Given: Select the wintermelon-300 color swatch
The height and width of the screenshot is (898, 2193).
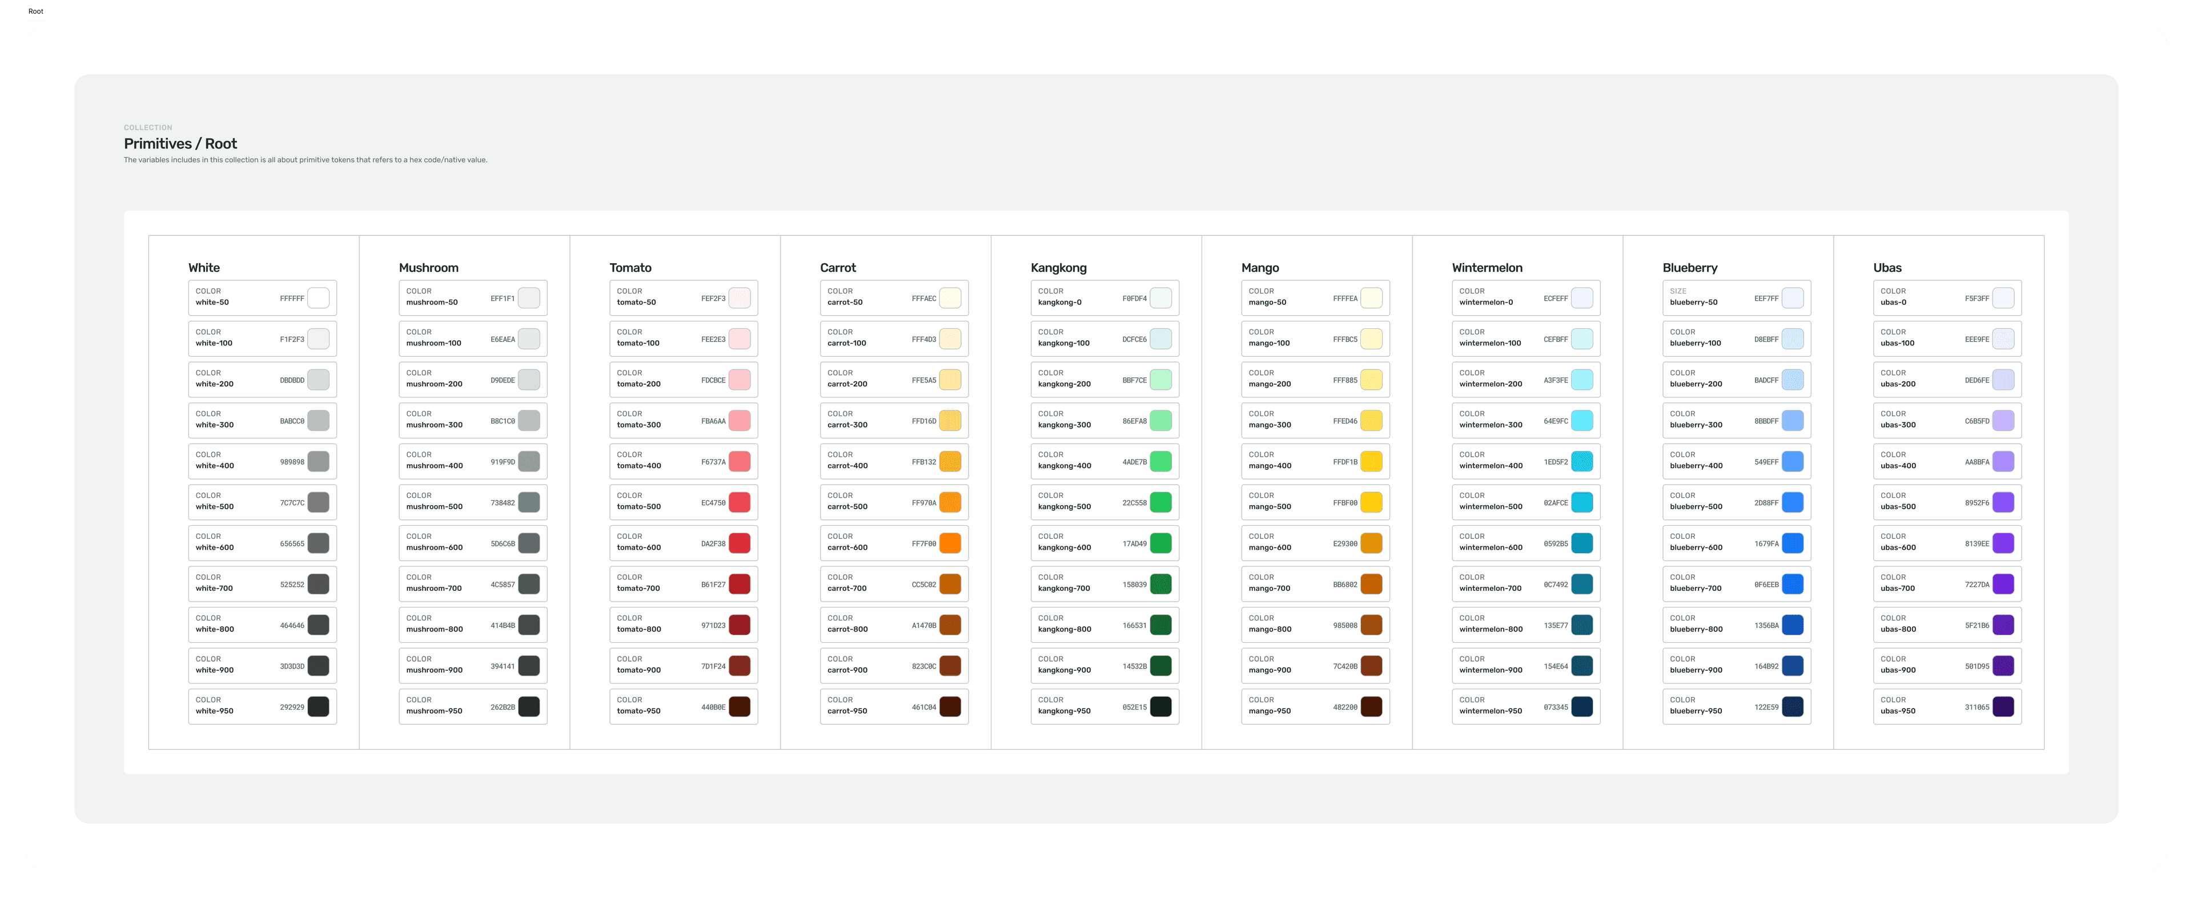Looking at the screenshot, I should [1582, 421].
